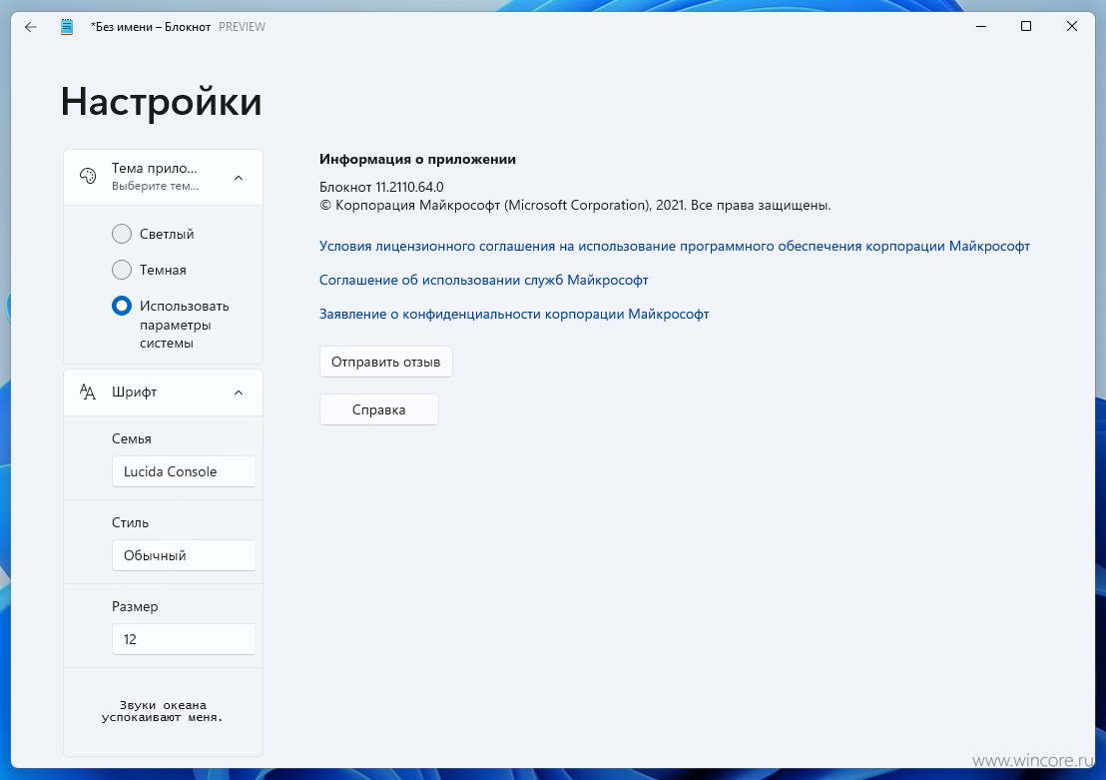This screenshot has width=1106, height=780.
Task: Select the Светлый theme radio button
Action: (x=122, y=234)
